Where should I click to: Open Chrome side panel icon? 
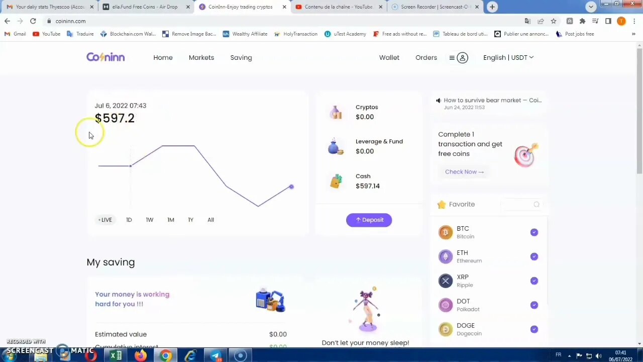608,21
